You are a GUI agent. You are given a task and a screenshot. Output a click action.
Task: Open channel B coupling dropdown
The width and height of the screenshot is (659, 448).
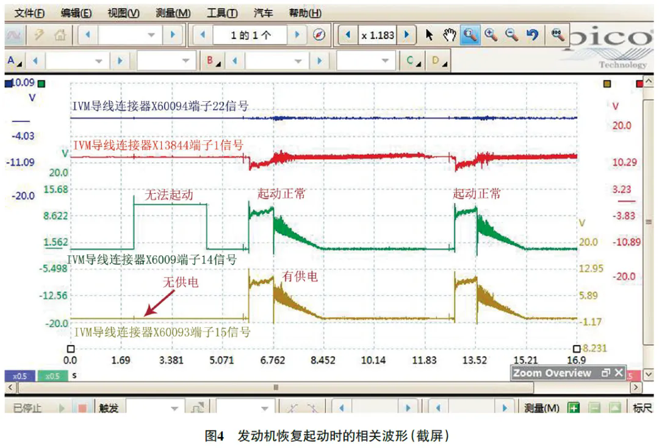366,62
